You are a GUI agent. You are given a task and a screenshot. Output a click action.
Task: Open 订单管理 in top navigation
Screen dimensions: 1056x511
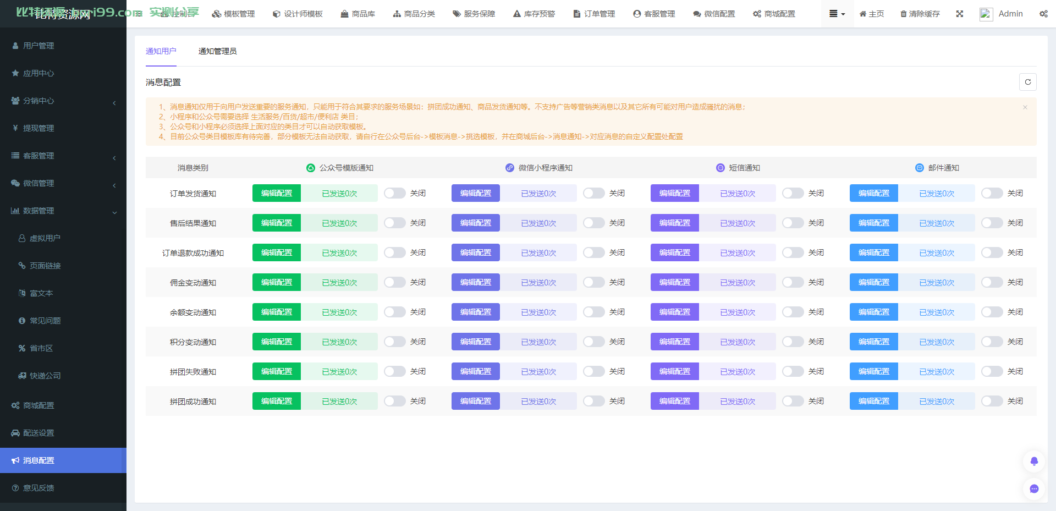(594, 14)
